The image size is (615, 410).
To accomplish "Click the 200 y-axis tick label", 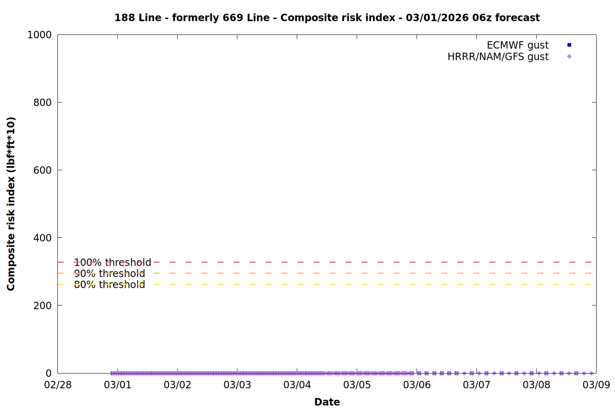I will (42, 305).
